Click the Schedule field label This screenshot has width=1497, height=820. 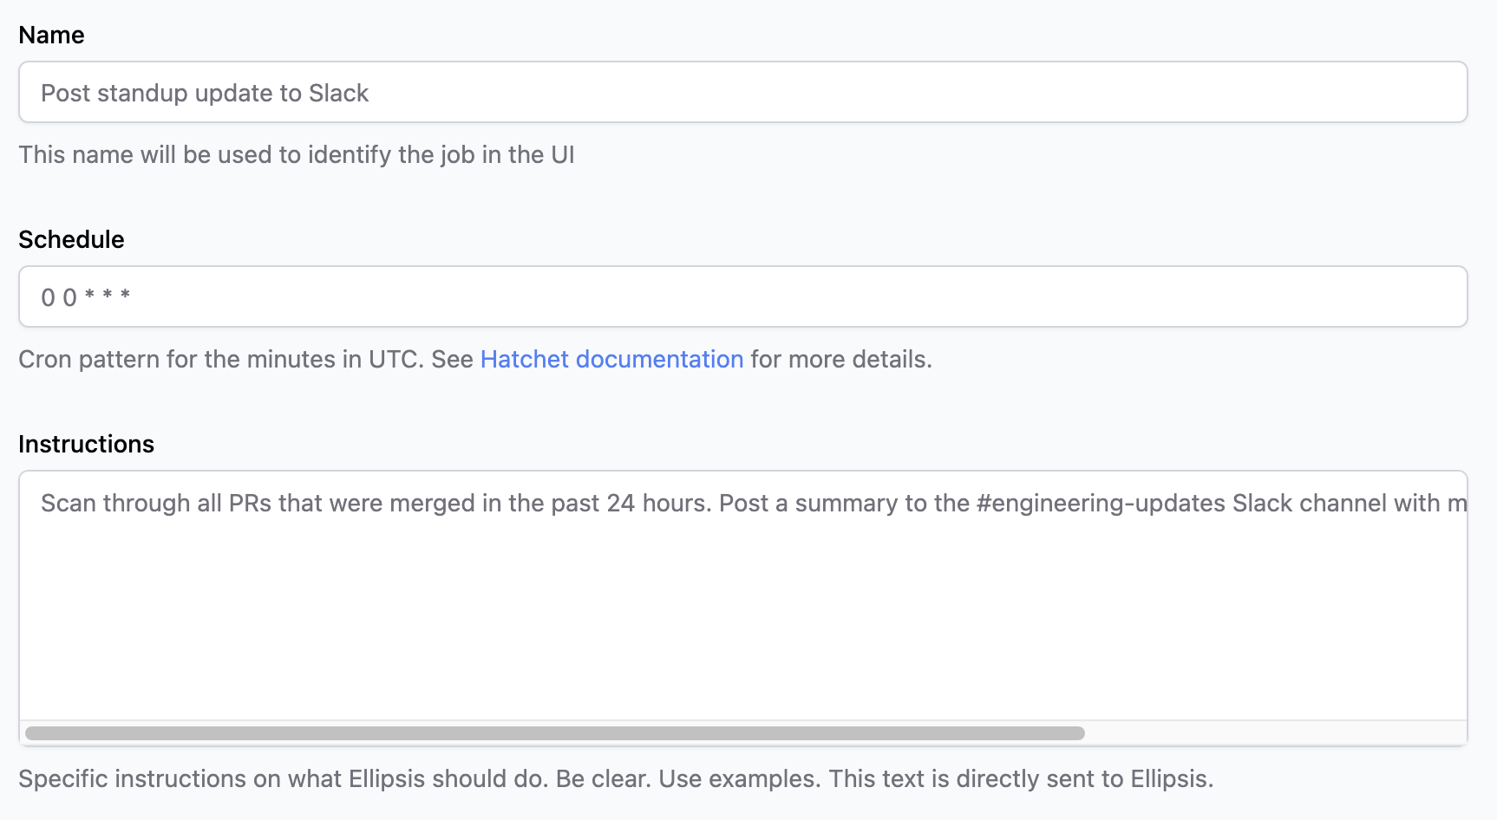(x=71, y=239)
